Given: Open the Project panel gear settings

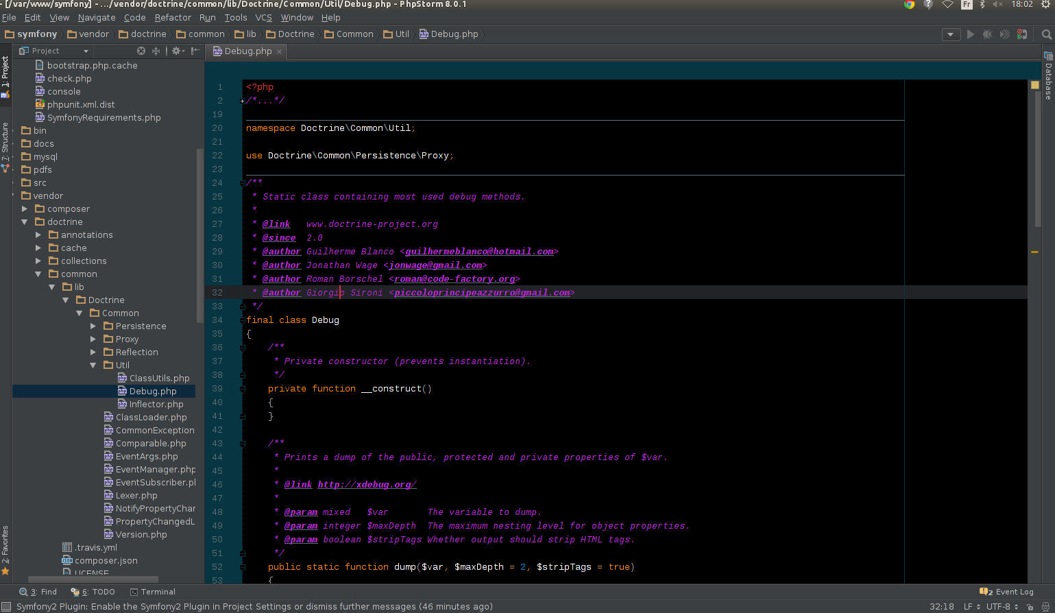Looking at the screenshot, I should pos(178,51).
